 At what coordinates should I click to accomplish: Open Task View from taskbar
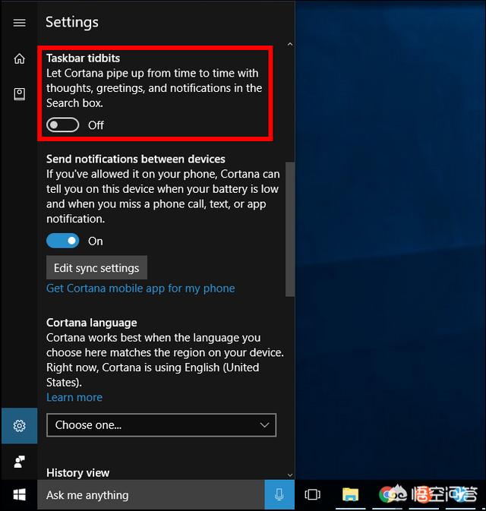coord(312,495)
